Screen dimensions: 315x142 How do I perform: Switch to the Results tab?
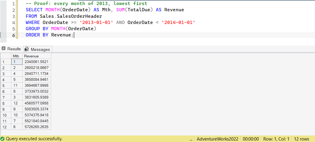click(11, 49)
